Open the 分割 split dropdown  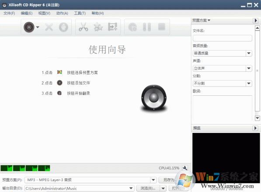pyautogui.click(x=223, y=83)
